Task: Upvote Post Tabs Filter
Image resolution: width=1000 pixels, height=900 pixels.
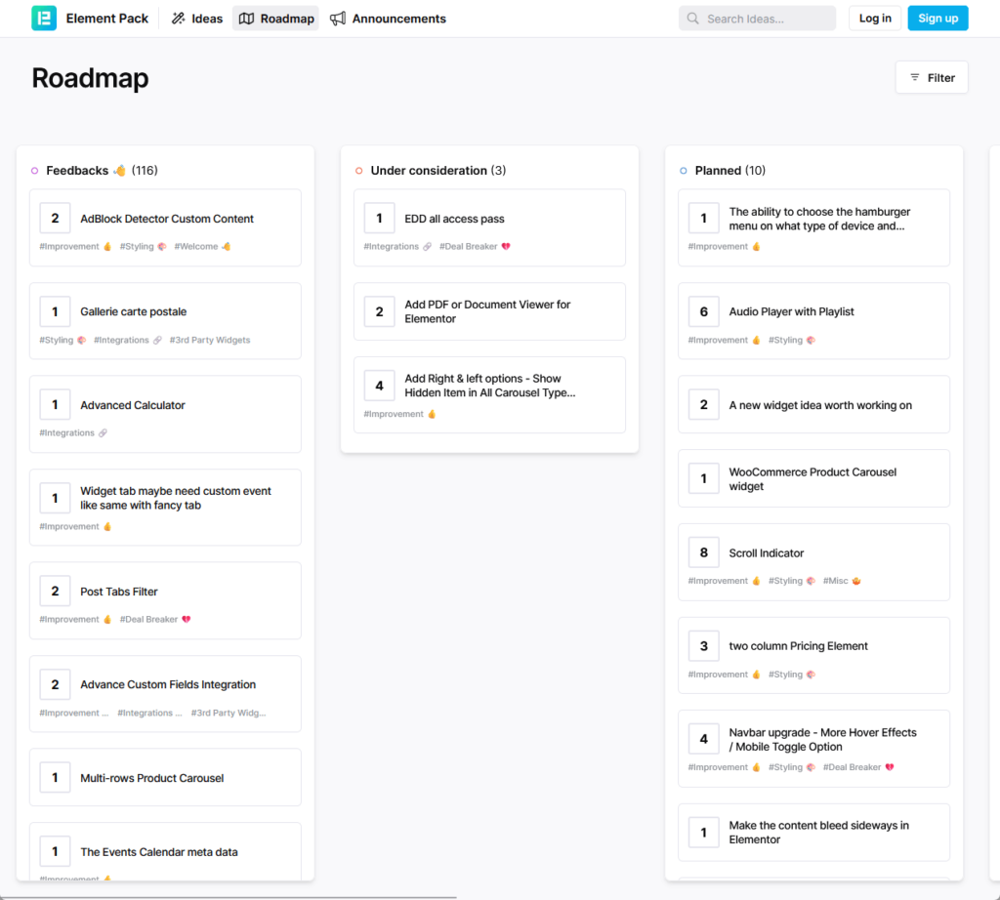Action: [x=55, y=592]
